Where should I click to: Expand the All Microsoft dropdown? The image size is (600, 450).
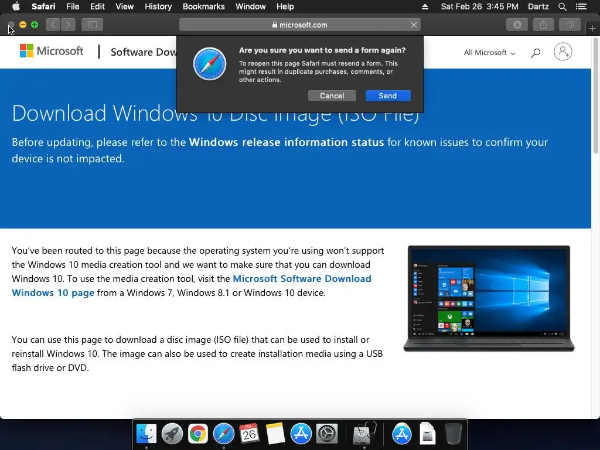(489, 52)
